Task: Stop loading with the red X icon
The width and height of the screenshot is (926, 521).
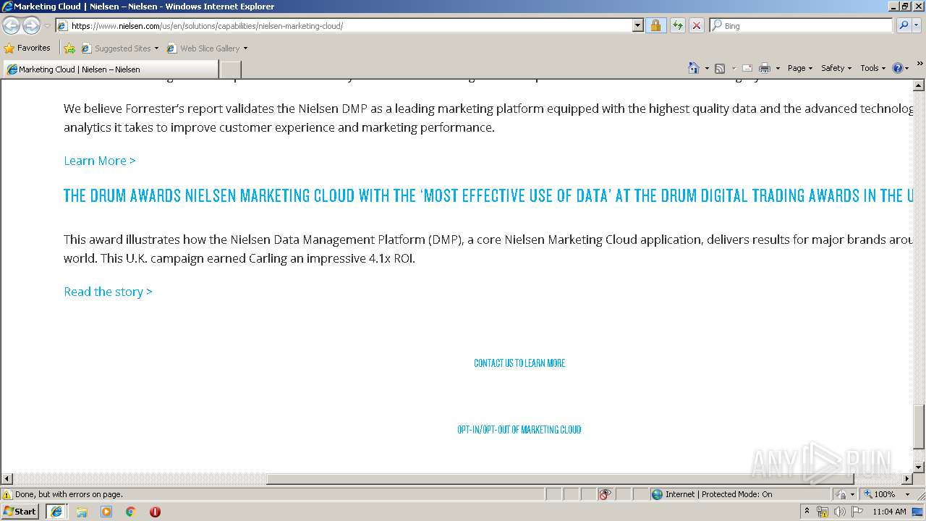Action: [x=696, y=26]
